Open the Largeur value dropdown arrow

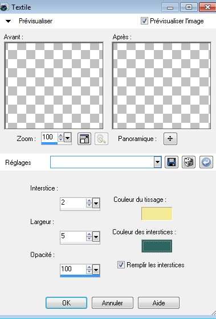click(96, 237)
